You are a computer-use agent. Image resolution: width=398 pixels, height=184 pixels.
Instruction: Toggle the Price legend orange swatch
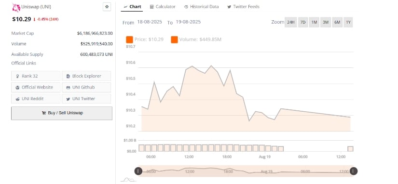tap(129, 39)
